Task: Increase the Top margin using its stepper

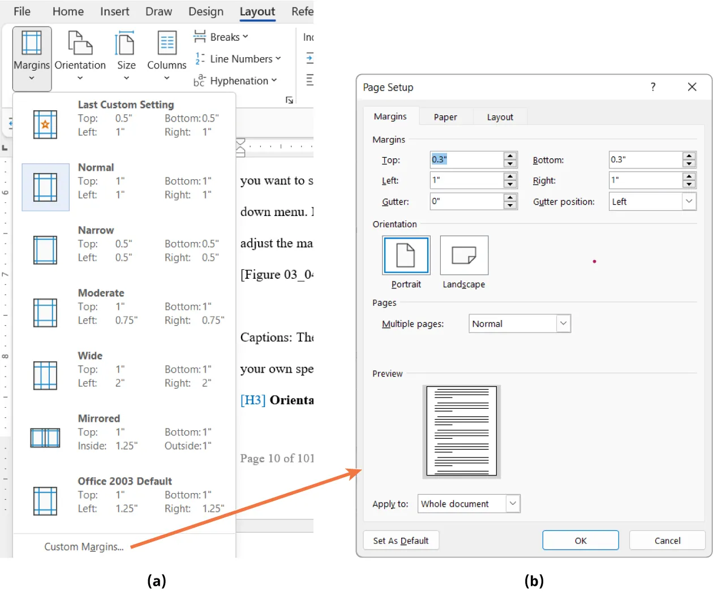Action: point(510,156)
